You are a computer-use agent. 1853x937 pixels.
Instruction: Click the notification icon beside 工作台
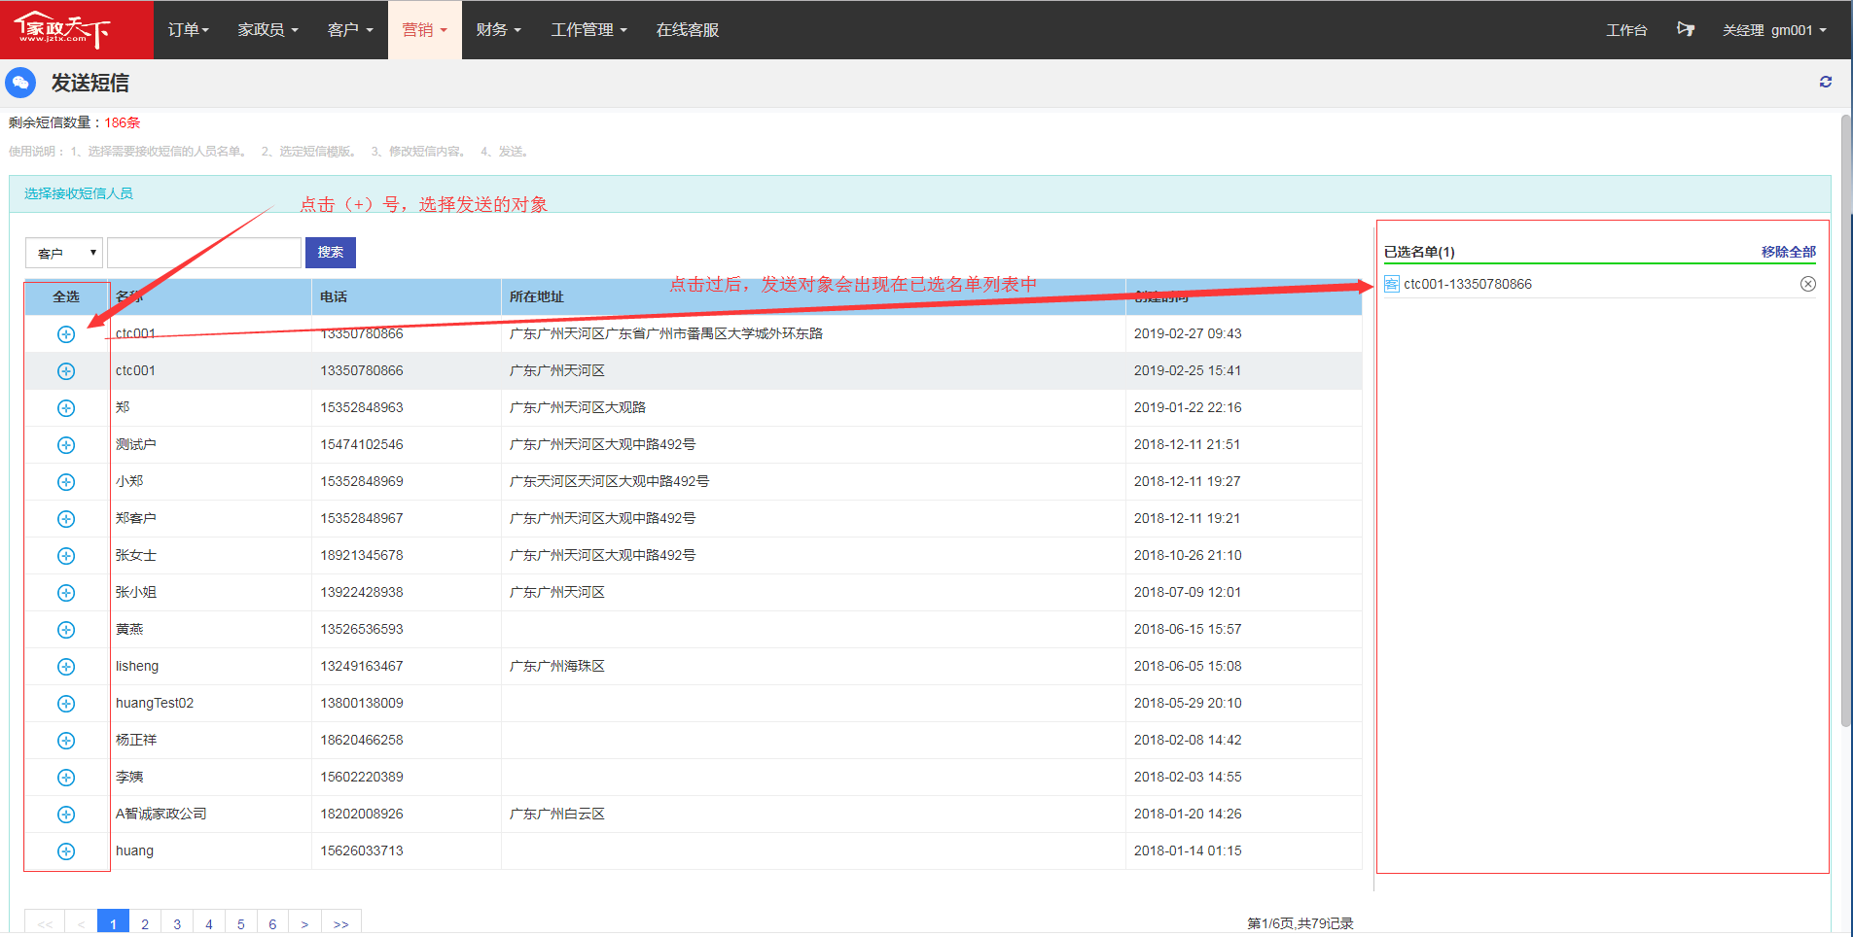(x=1686, y=29)
